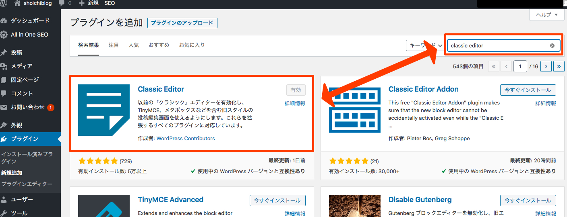Switch to the おすすめ tab

[x=159, y=45]
